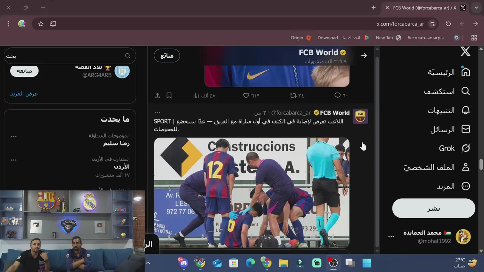
Task: Open Microsoft Store from the taskbar
Action: (233, 263)
